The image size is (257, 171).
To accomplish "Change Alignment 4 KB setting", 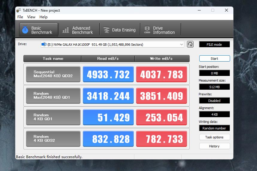I will click(215, 114).
